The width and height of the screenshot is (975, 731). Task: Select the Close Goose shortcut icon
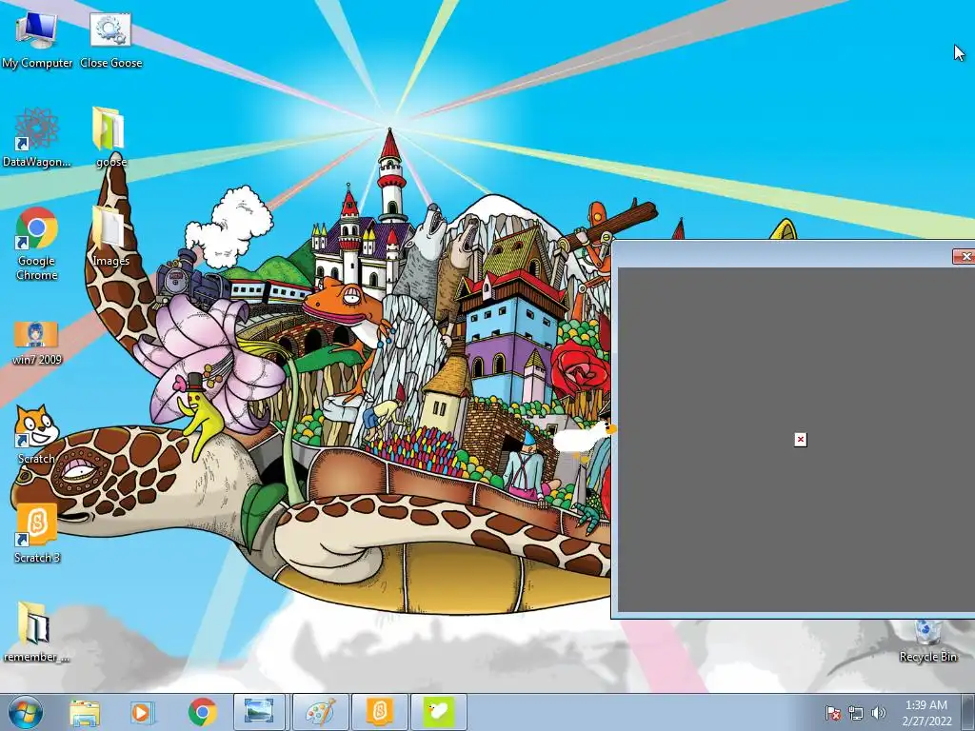[x=110, y=40]
